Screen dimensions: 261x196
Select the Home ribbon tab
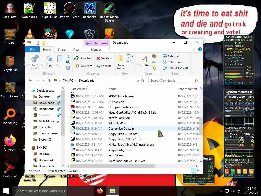click(47, 50)
